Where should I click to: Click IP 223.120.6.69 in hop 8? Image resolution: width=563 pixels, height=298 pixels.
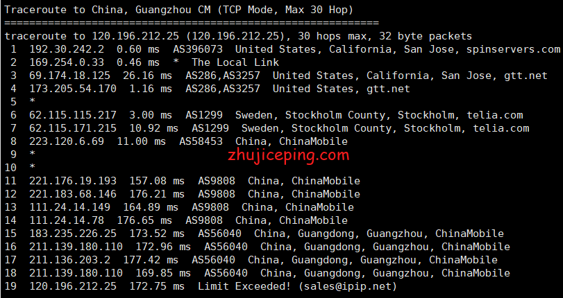tap(67, 141)
